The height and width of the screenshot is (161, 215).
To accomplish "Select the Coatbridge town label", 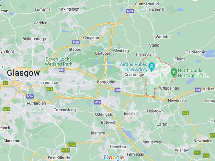I will [x=134, y=74].
